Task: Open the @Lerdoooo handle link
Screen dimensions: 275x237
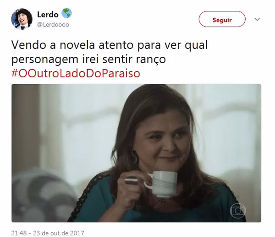Action: coord(53,25)
